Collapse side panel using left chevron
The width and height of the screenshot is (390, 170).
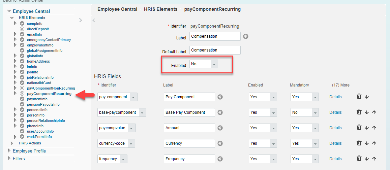94,21
